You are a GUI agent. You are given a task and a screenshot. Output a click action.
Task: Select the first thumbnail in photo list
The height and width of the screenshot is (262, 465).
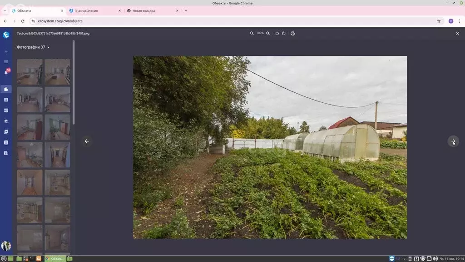[x=30, y=72]
